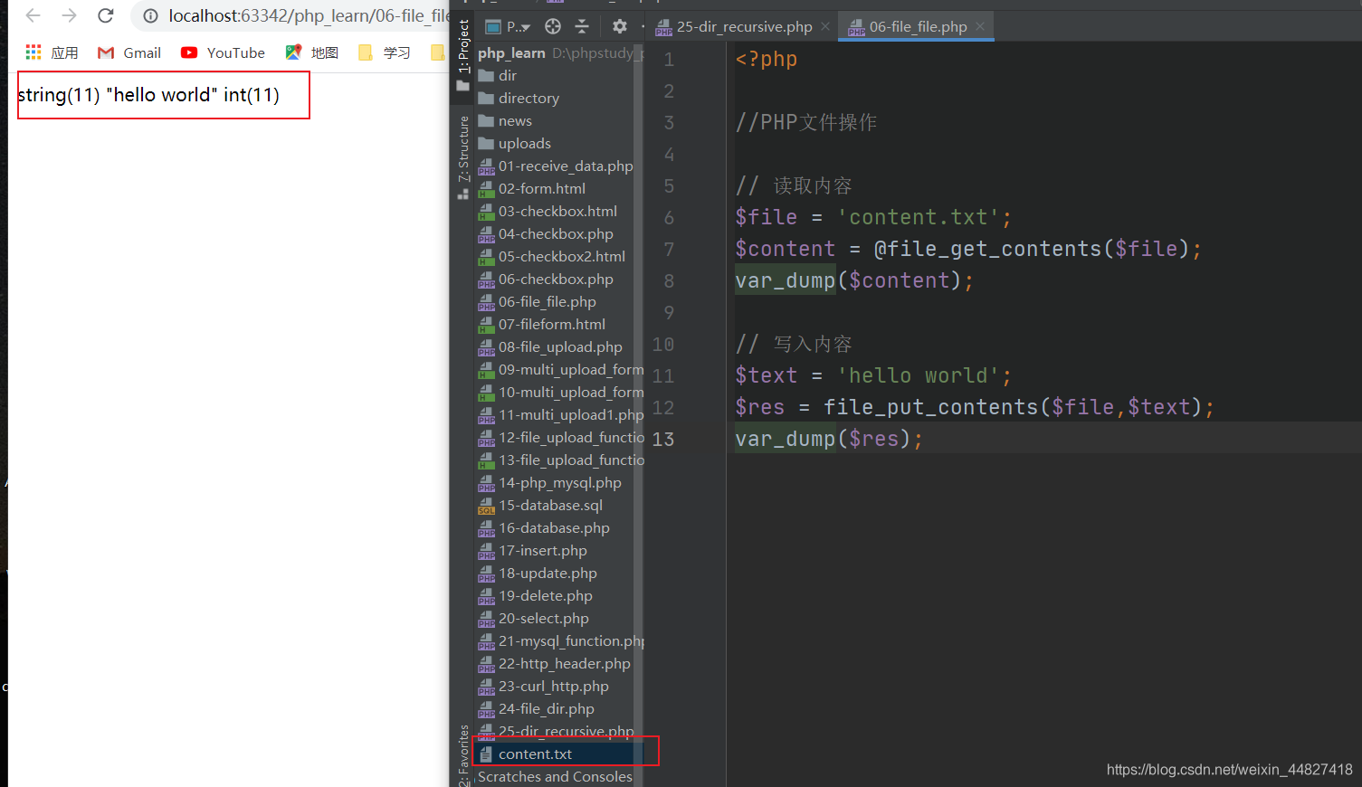1362x787 pixels.
Task: Click file_put_contents function call in editor
Action: 930,407
